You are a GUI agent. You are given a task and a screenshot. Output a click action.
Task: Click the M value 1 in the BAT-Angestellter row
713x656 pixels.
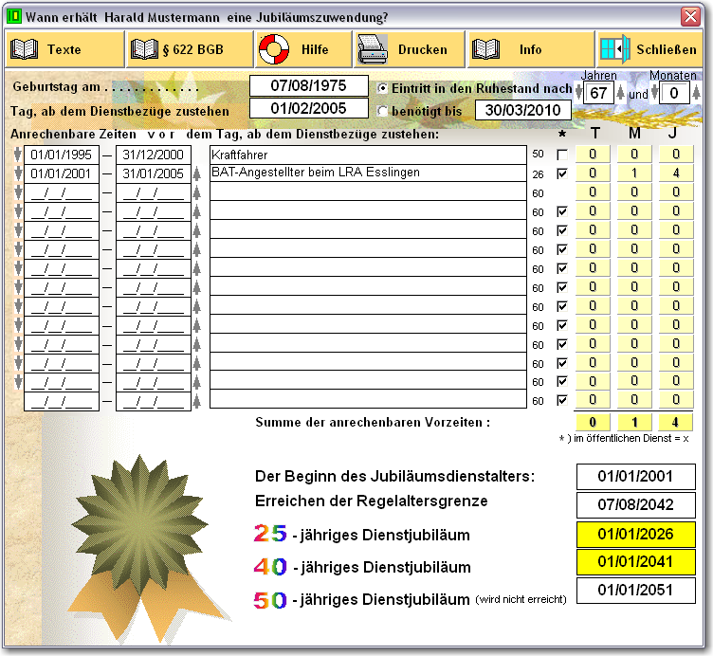[x=634, y=173]
